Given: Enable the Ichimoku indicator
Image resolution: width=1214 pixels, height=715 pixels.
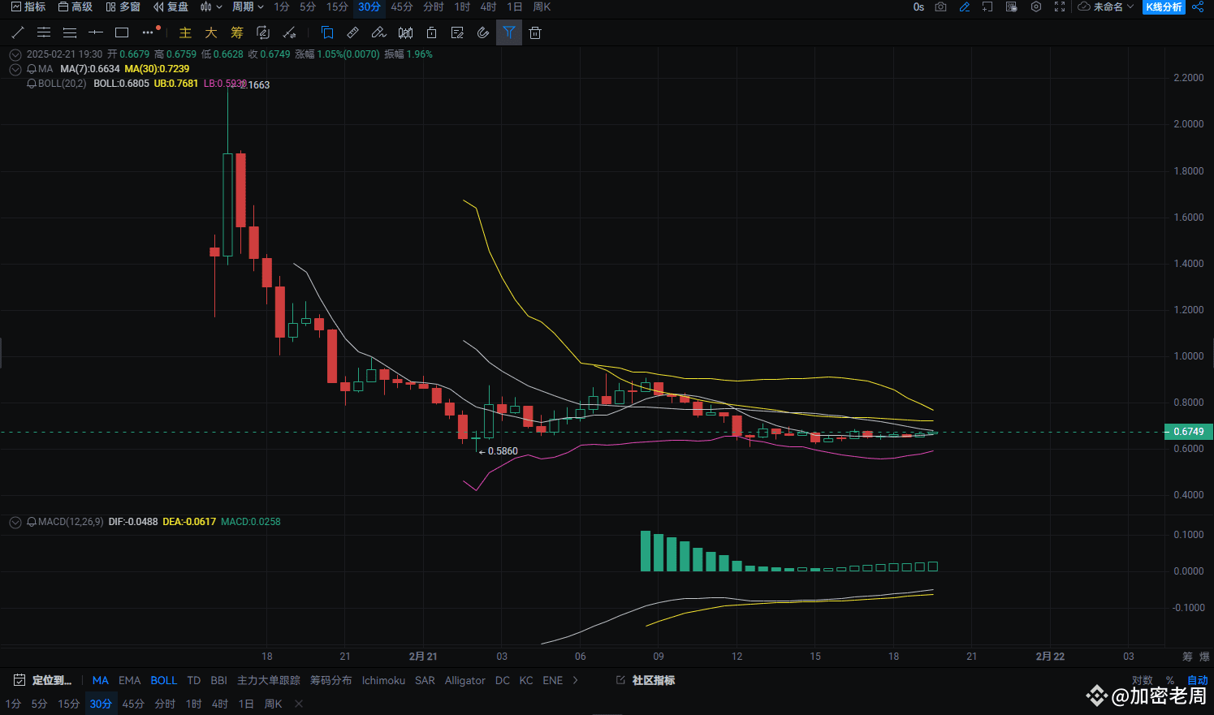Looking at the screenshot, I should [x=383, y=680].
